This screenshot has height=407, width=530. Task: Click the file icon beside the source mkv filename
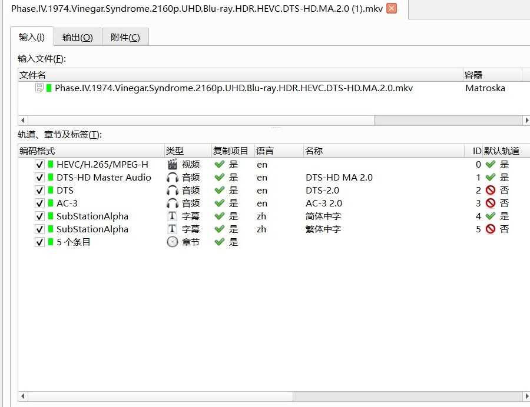[x=39, y=88]
